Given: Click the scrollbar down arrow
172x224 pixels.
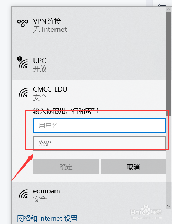Looking at the screenshot, I should [x=169, y=206].
